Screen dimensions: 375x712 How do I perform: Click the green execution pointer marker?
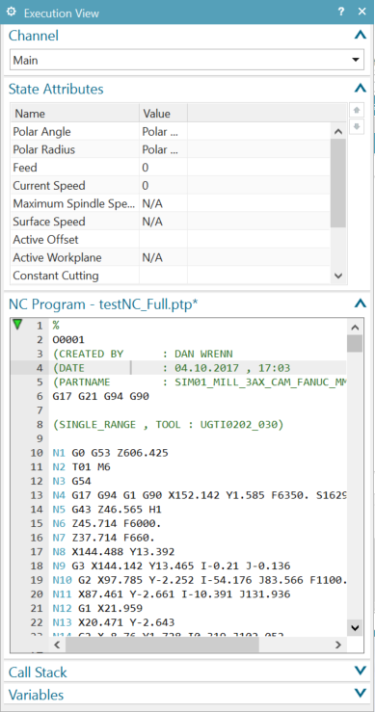coord(17,325)
